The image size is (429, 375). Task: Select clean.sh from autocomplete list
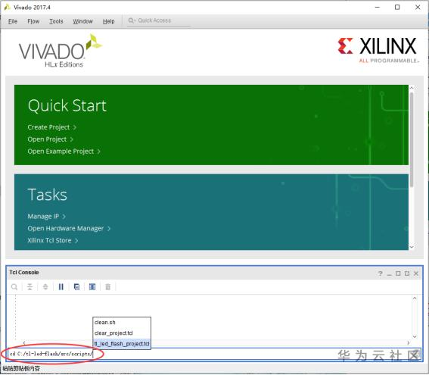click(122, 323)
